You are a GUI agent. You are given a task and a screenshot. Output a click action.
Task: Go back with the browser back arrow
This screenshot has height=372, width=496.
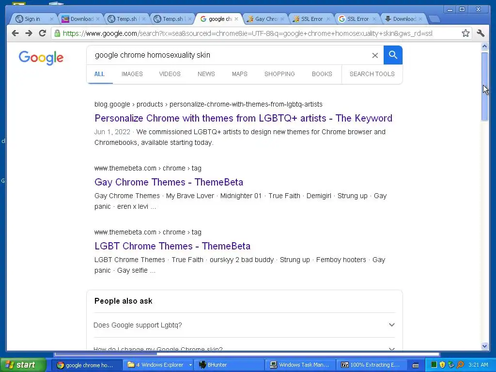(15, 33)
